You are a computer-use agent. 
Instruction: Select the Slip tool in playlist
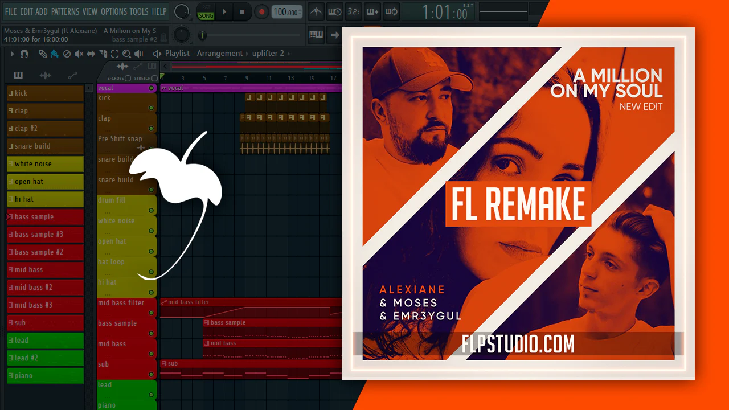[x=91, y=54]
